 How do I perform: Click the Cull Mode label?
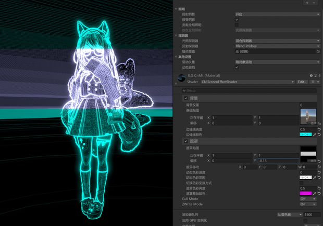pyautogui.click(x=190, y=199)
